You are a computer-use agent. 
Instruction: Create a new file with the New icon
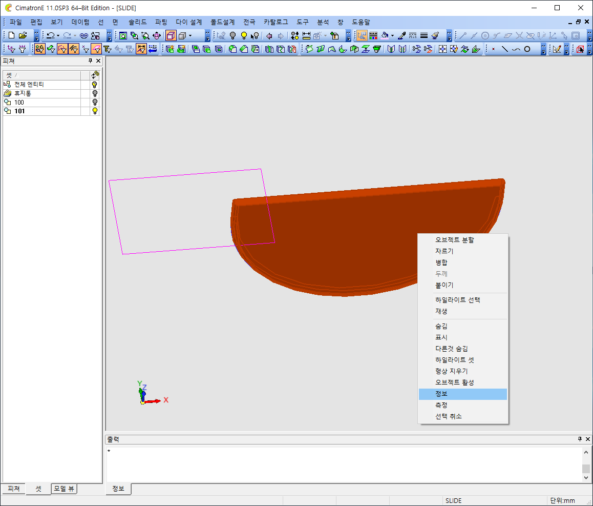[x=11, y=35]
